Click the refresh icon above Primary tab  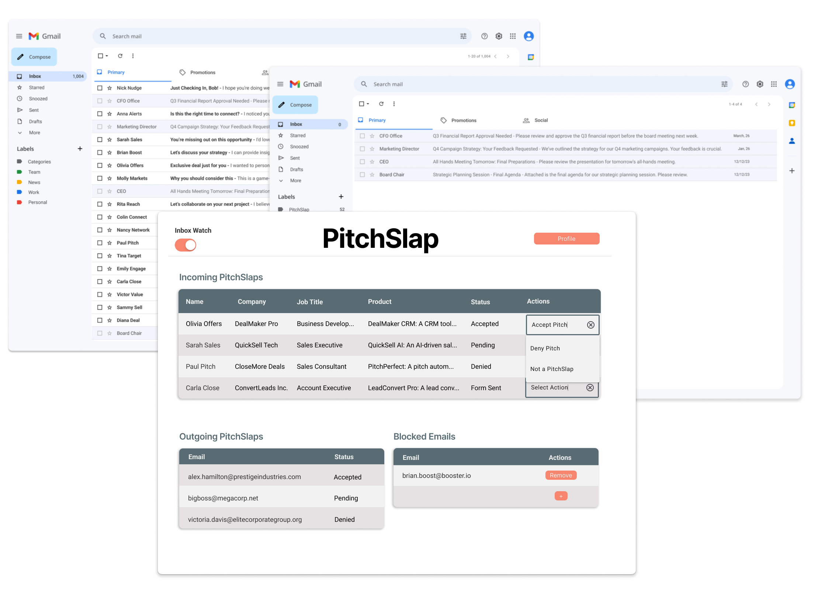(x=381, y=104)
